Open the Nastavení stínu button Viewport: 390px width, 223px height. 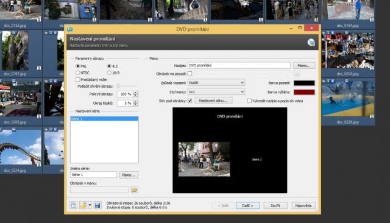[x=213, y=101]
